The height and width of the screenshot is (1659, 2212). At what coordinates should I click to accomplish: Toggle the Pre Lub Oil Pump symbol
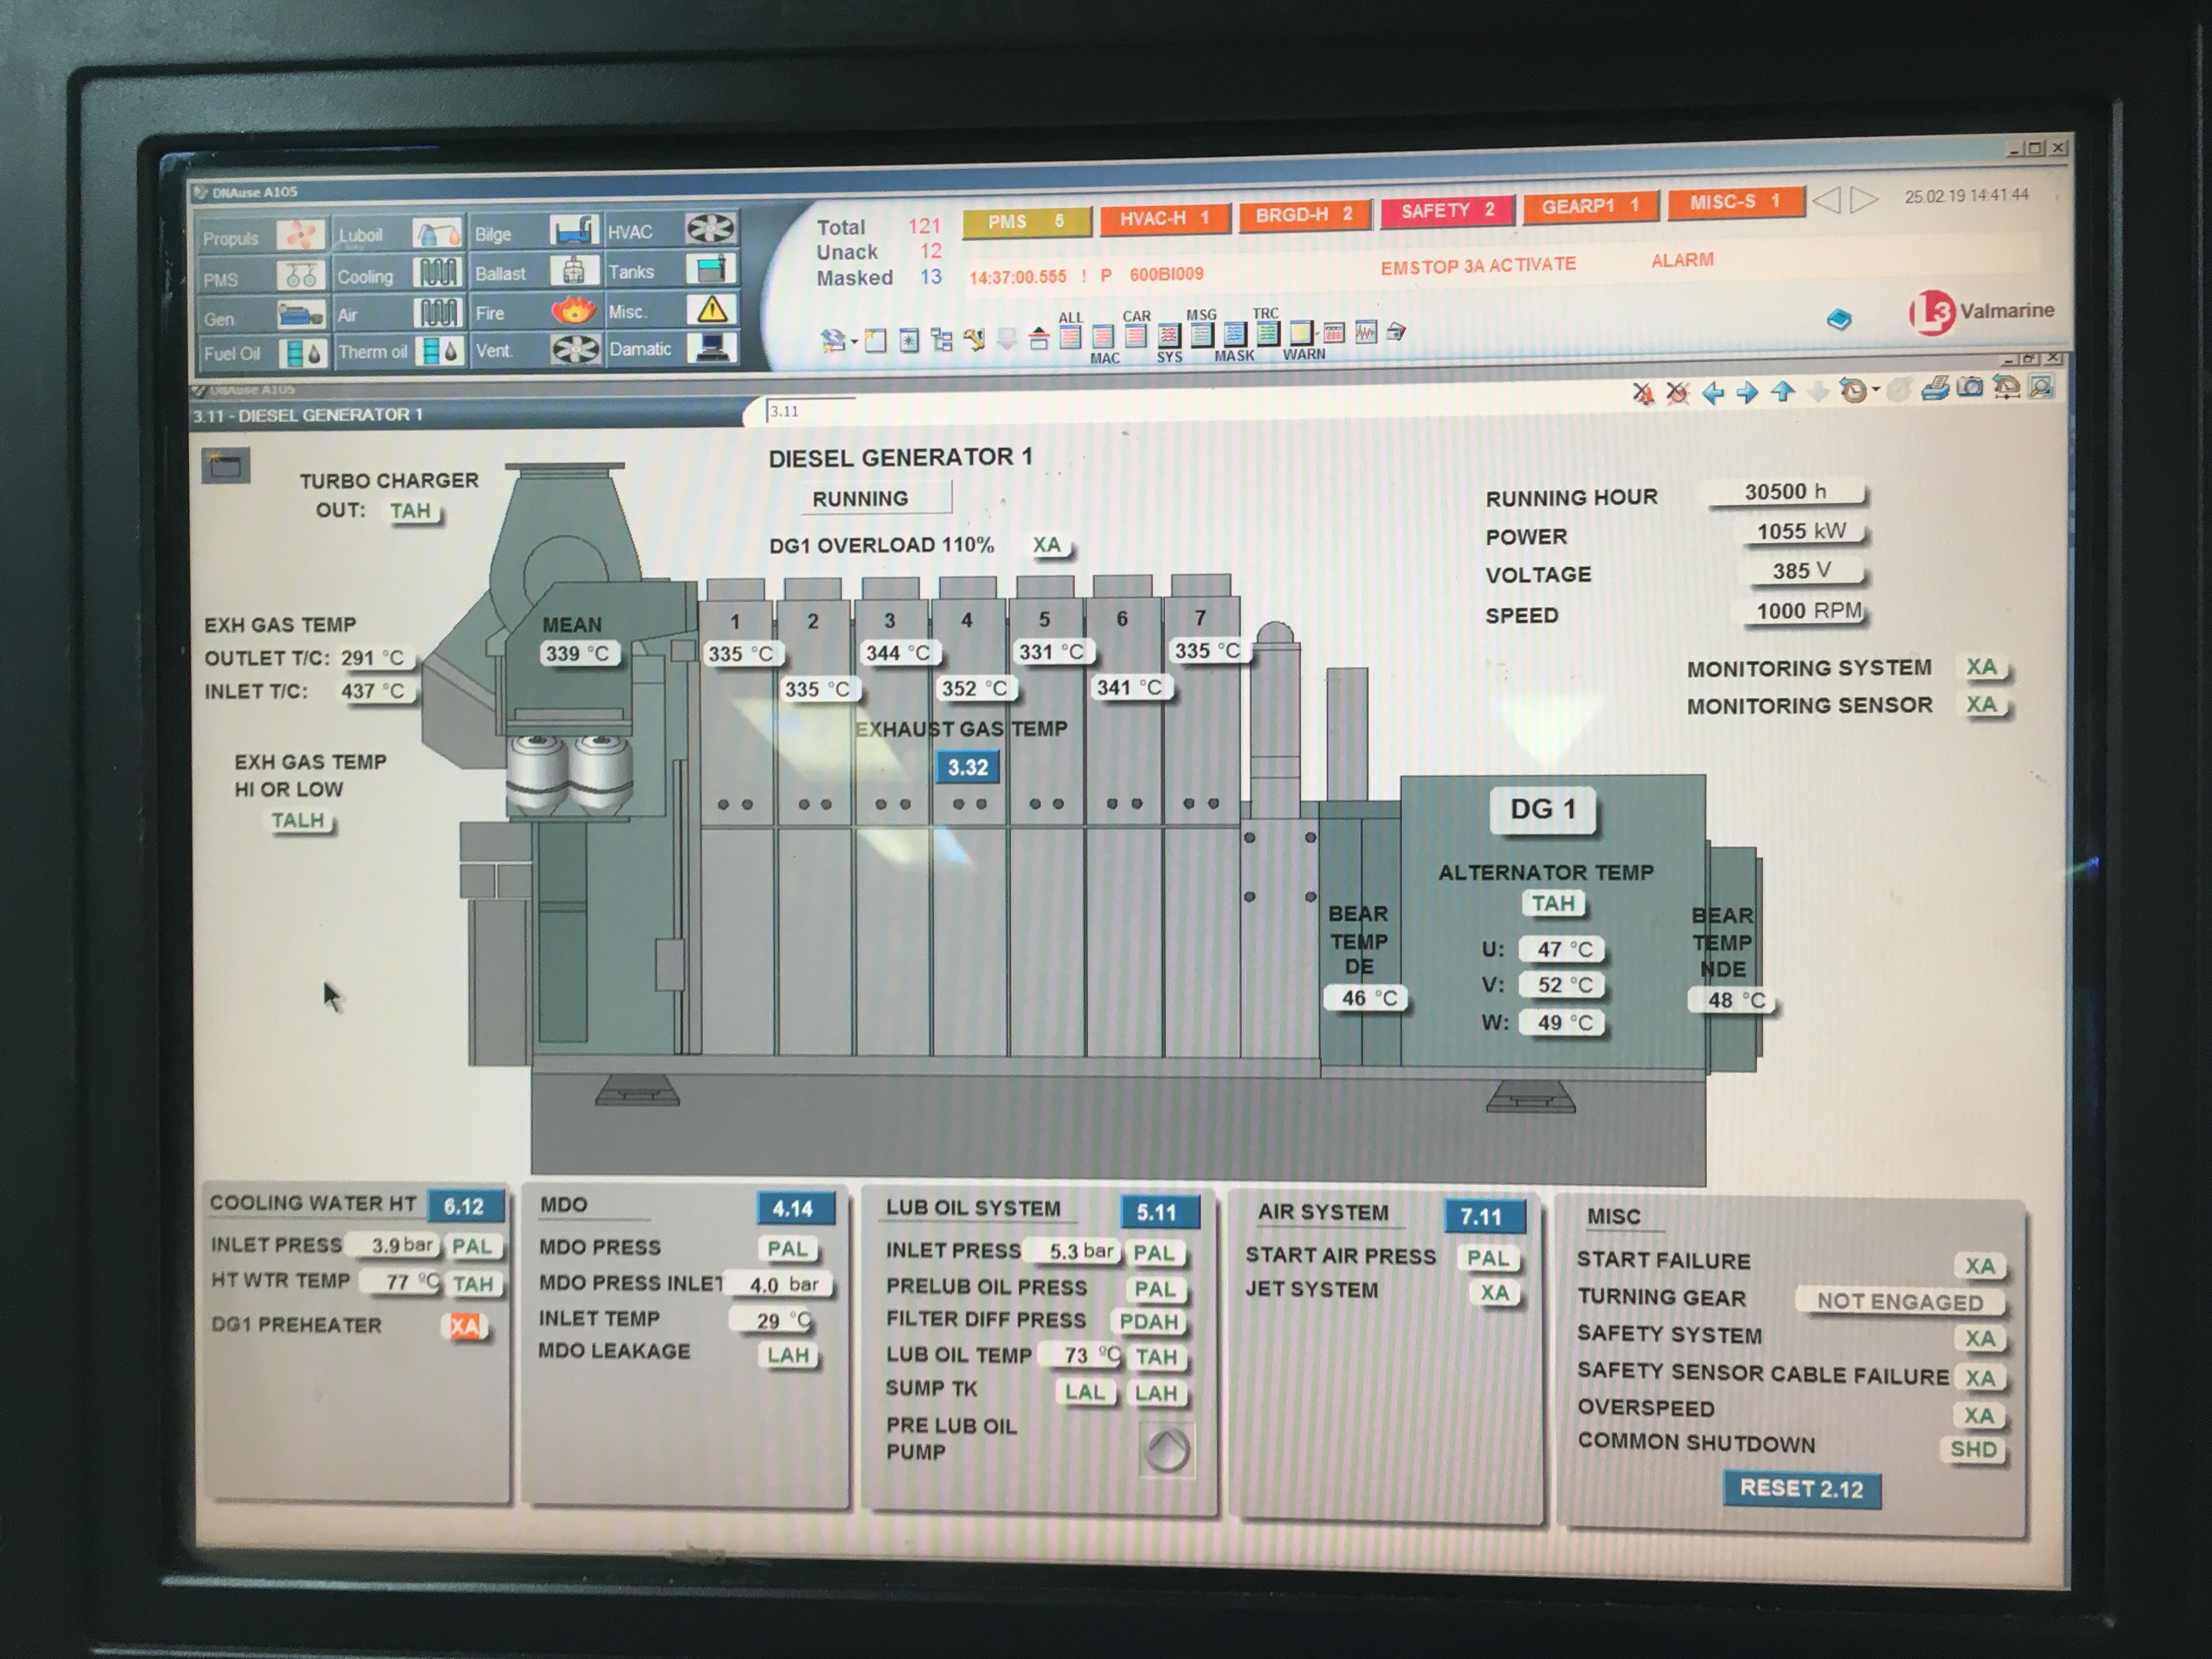[x=1166, y=1449]
